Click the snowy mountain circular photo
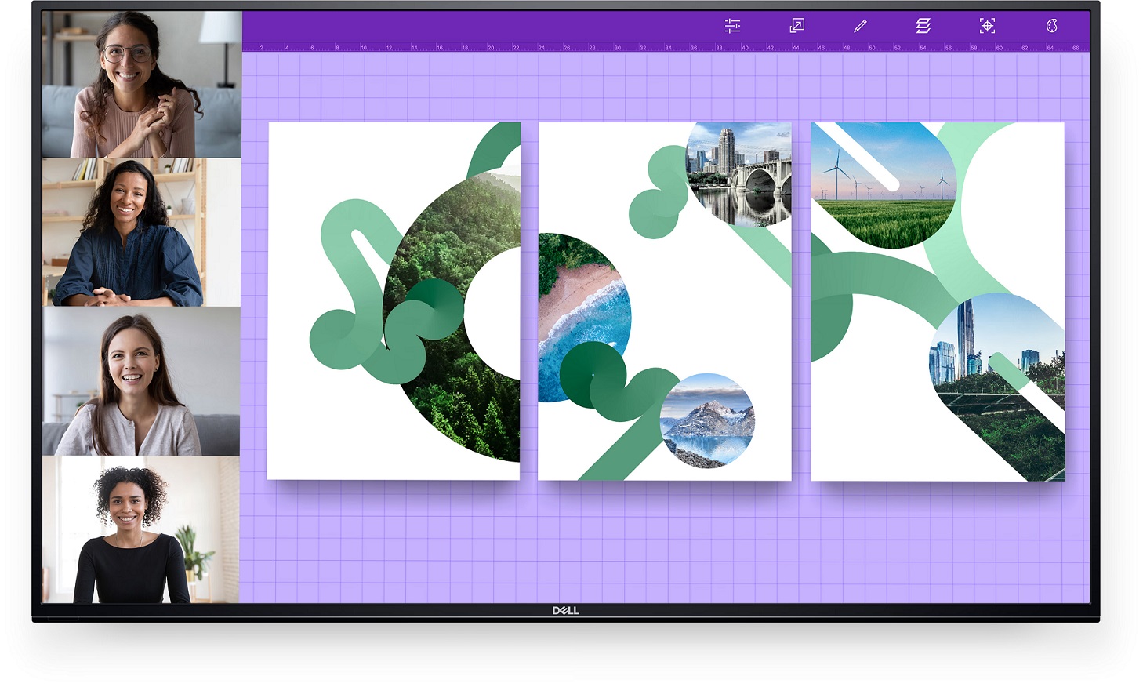This screenshot has width=1143, height=687. [707, 421]
